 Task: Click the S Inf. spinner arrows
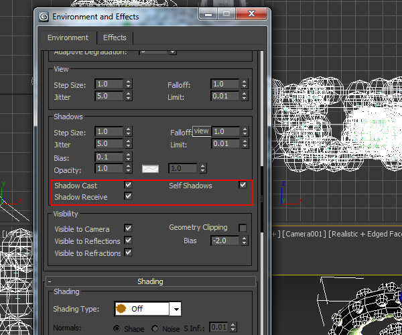[x=232, y=328]
